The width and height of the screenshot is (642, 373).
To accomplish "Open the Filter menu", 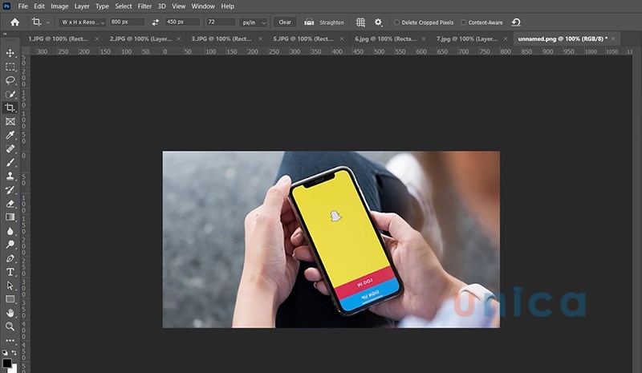I will (144, 6).
